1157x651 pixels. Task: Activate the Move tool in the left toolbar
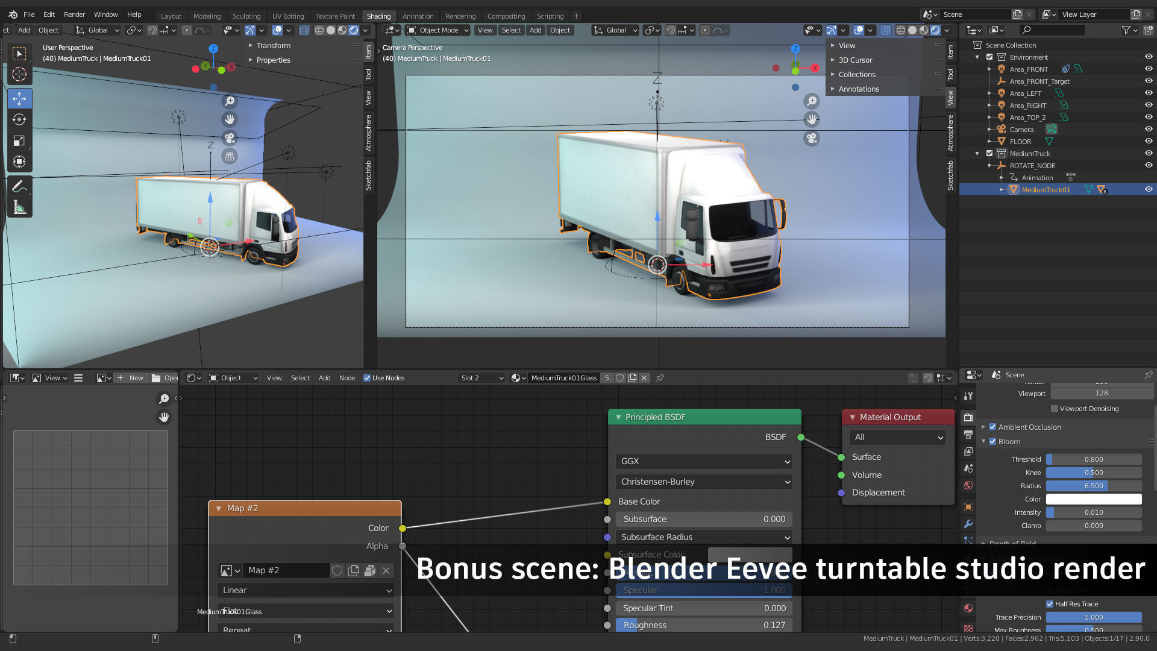tap(19, 99)
